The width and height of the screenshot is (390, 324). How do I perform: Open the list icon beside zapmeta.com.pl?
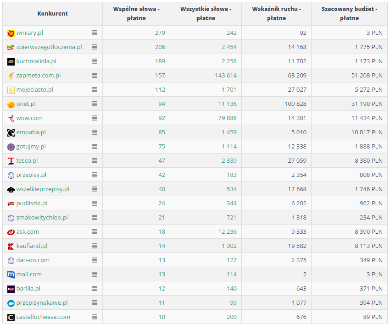(94, 75)
